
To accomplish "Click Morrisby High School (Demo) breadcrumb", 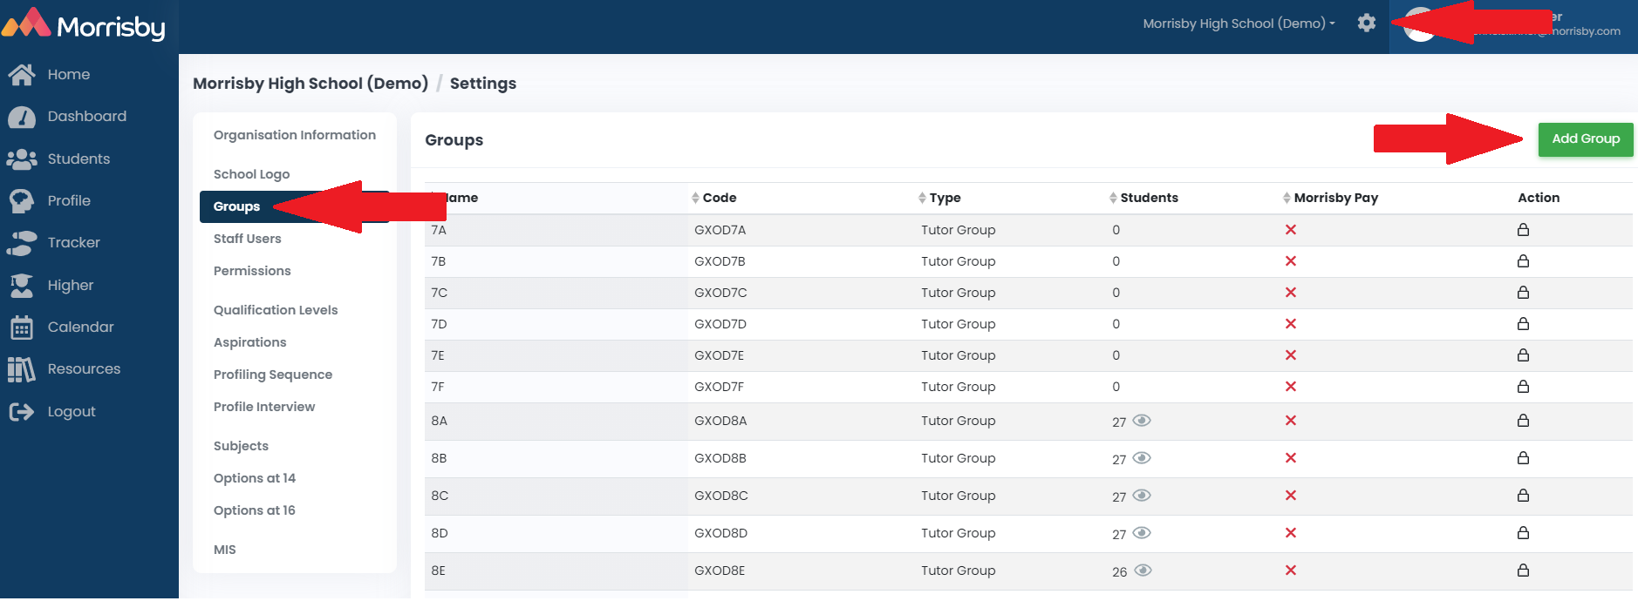I will pos(311,84).
